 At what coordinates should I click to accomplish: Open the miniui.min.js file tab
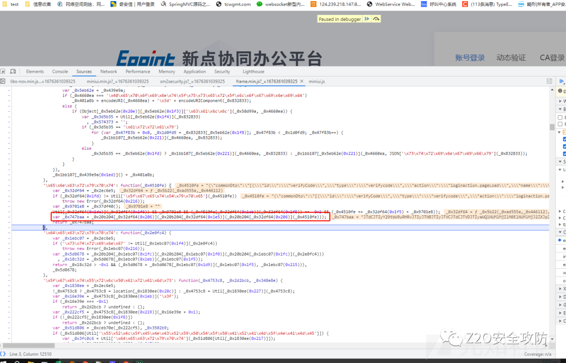tap(118, 82)
